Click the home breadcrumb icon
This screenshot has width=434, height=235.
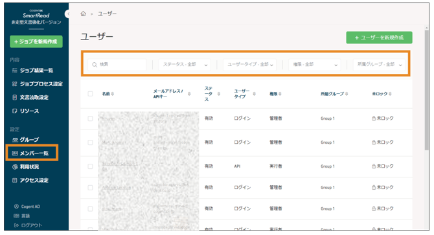pos(83,14)
